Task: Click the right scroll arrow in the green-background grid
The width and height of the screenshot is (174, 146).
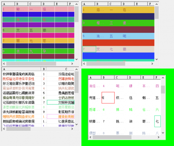Action: [x=159, y=137]
